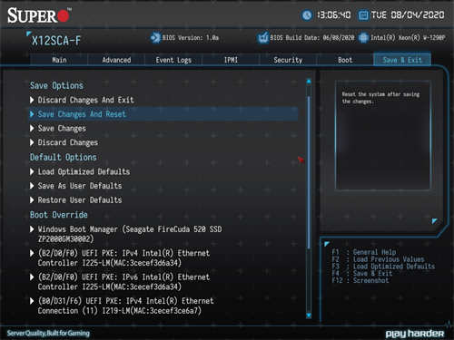The height and width of the screenshot is (340, 454).
Task: Click the Save & Exit tab
Action: (x=402, y=60)
